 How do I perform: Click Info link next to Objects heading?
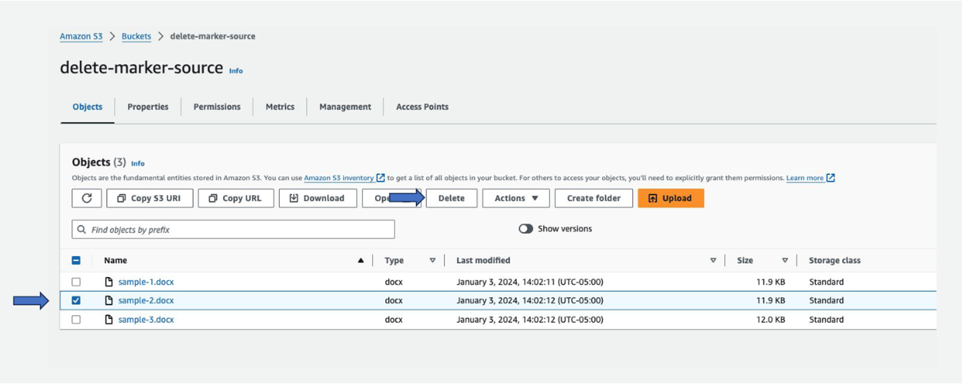[x=138, y=164]
